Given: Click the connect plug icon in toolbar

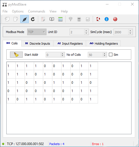Looking at the screenshot, I should tap(25, 19).
